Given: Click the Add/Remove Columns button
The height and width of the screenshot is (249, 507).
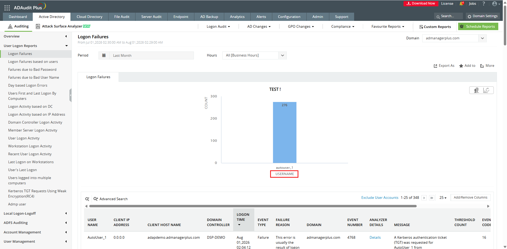Looking at the screenshot, I should (x=471, y=198).
